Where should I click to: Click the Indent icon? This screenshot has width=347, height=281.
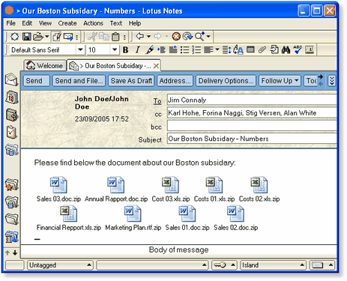(161, 50)
